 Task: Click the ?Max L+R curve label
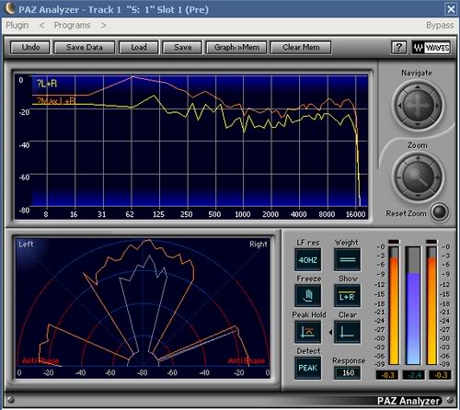[x=55, y=100]
